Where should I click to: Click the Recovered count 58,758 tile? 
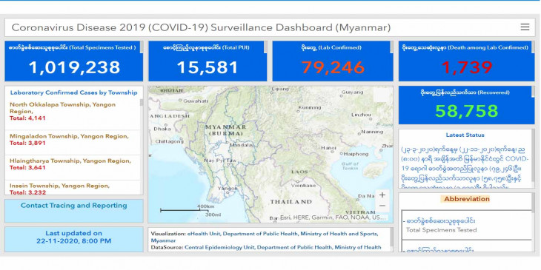click(466, 105)
